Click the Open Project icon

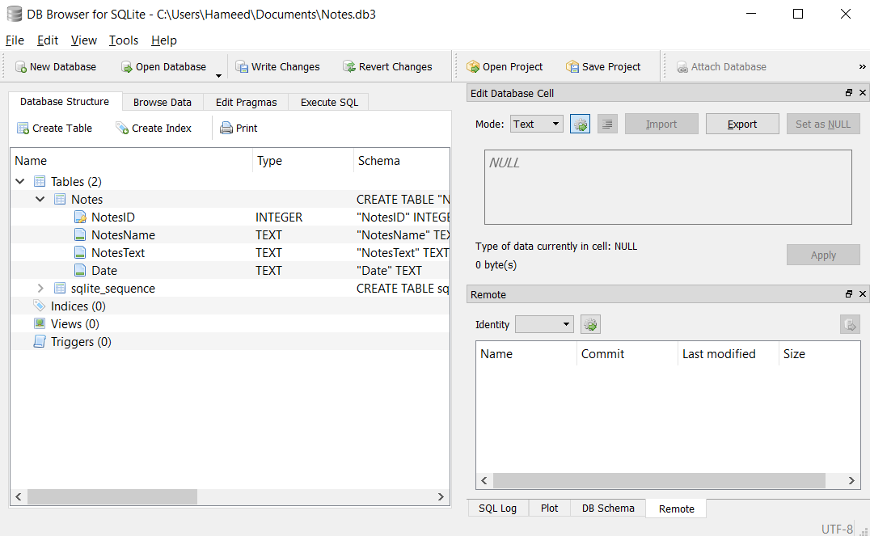(x=473, y=67)
